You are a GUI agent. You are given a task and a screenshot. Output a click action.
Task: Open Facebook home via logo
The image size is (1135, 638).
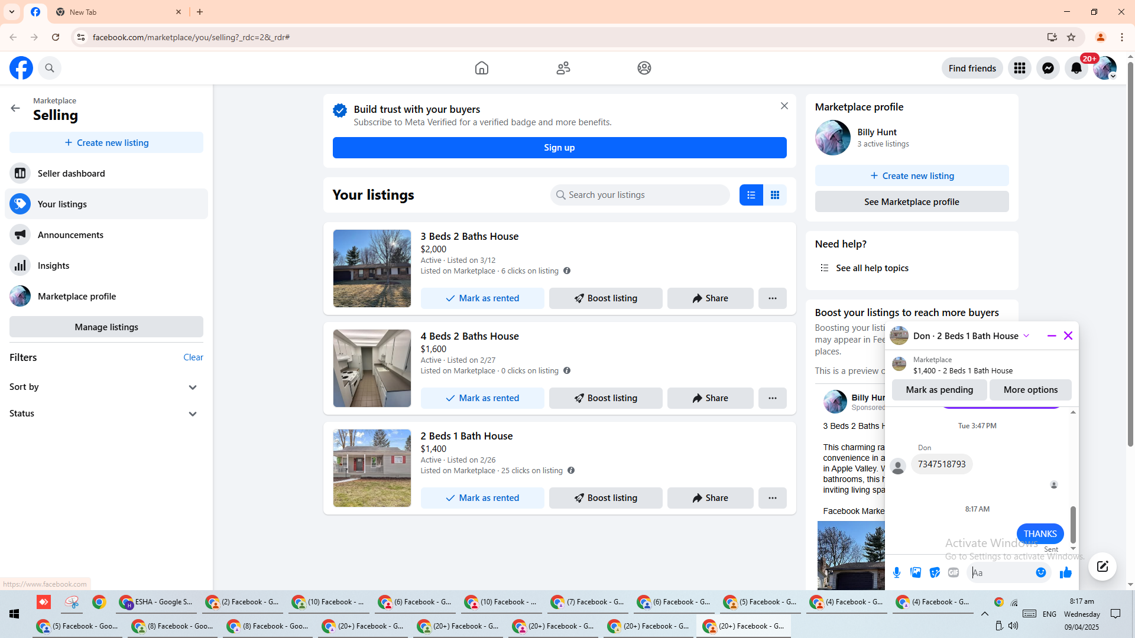pyautogui.click(x=21, y=68)
